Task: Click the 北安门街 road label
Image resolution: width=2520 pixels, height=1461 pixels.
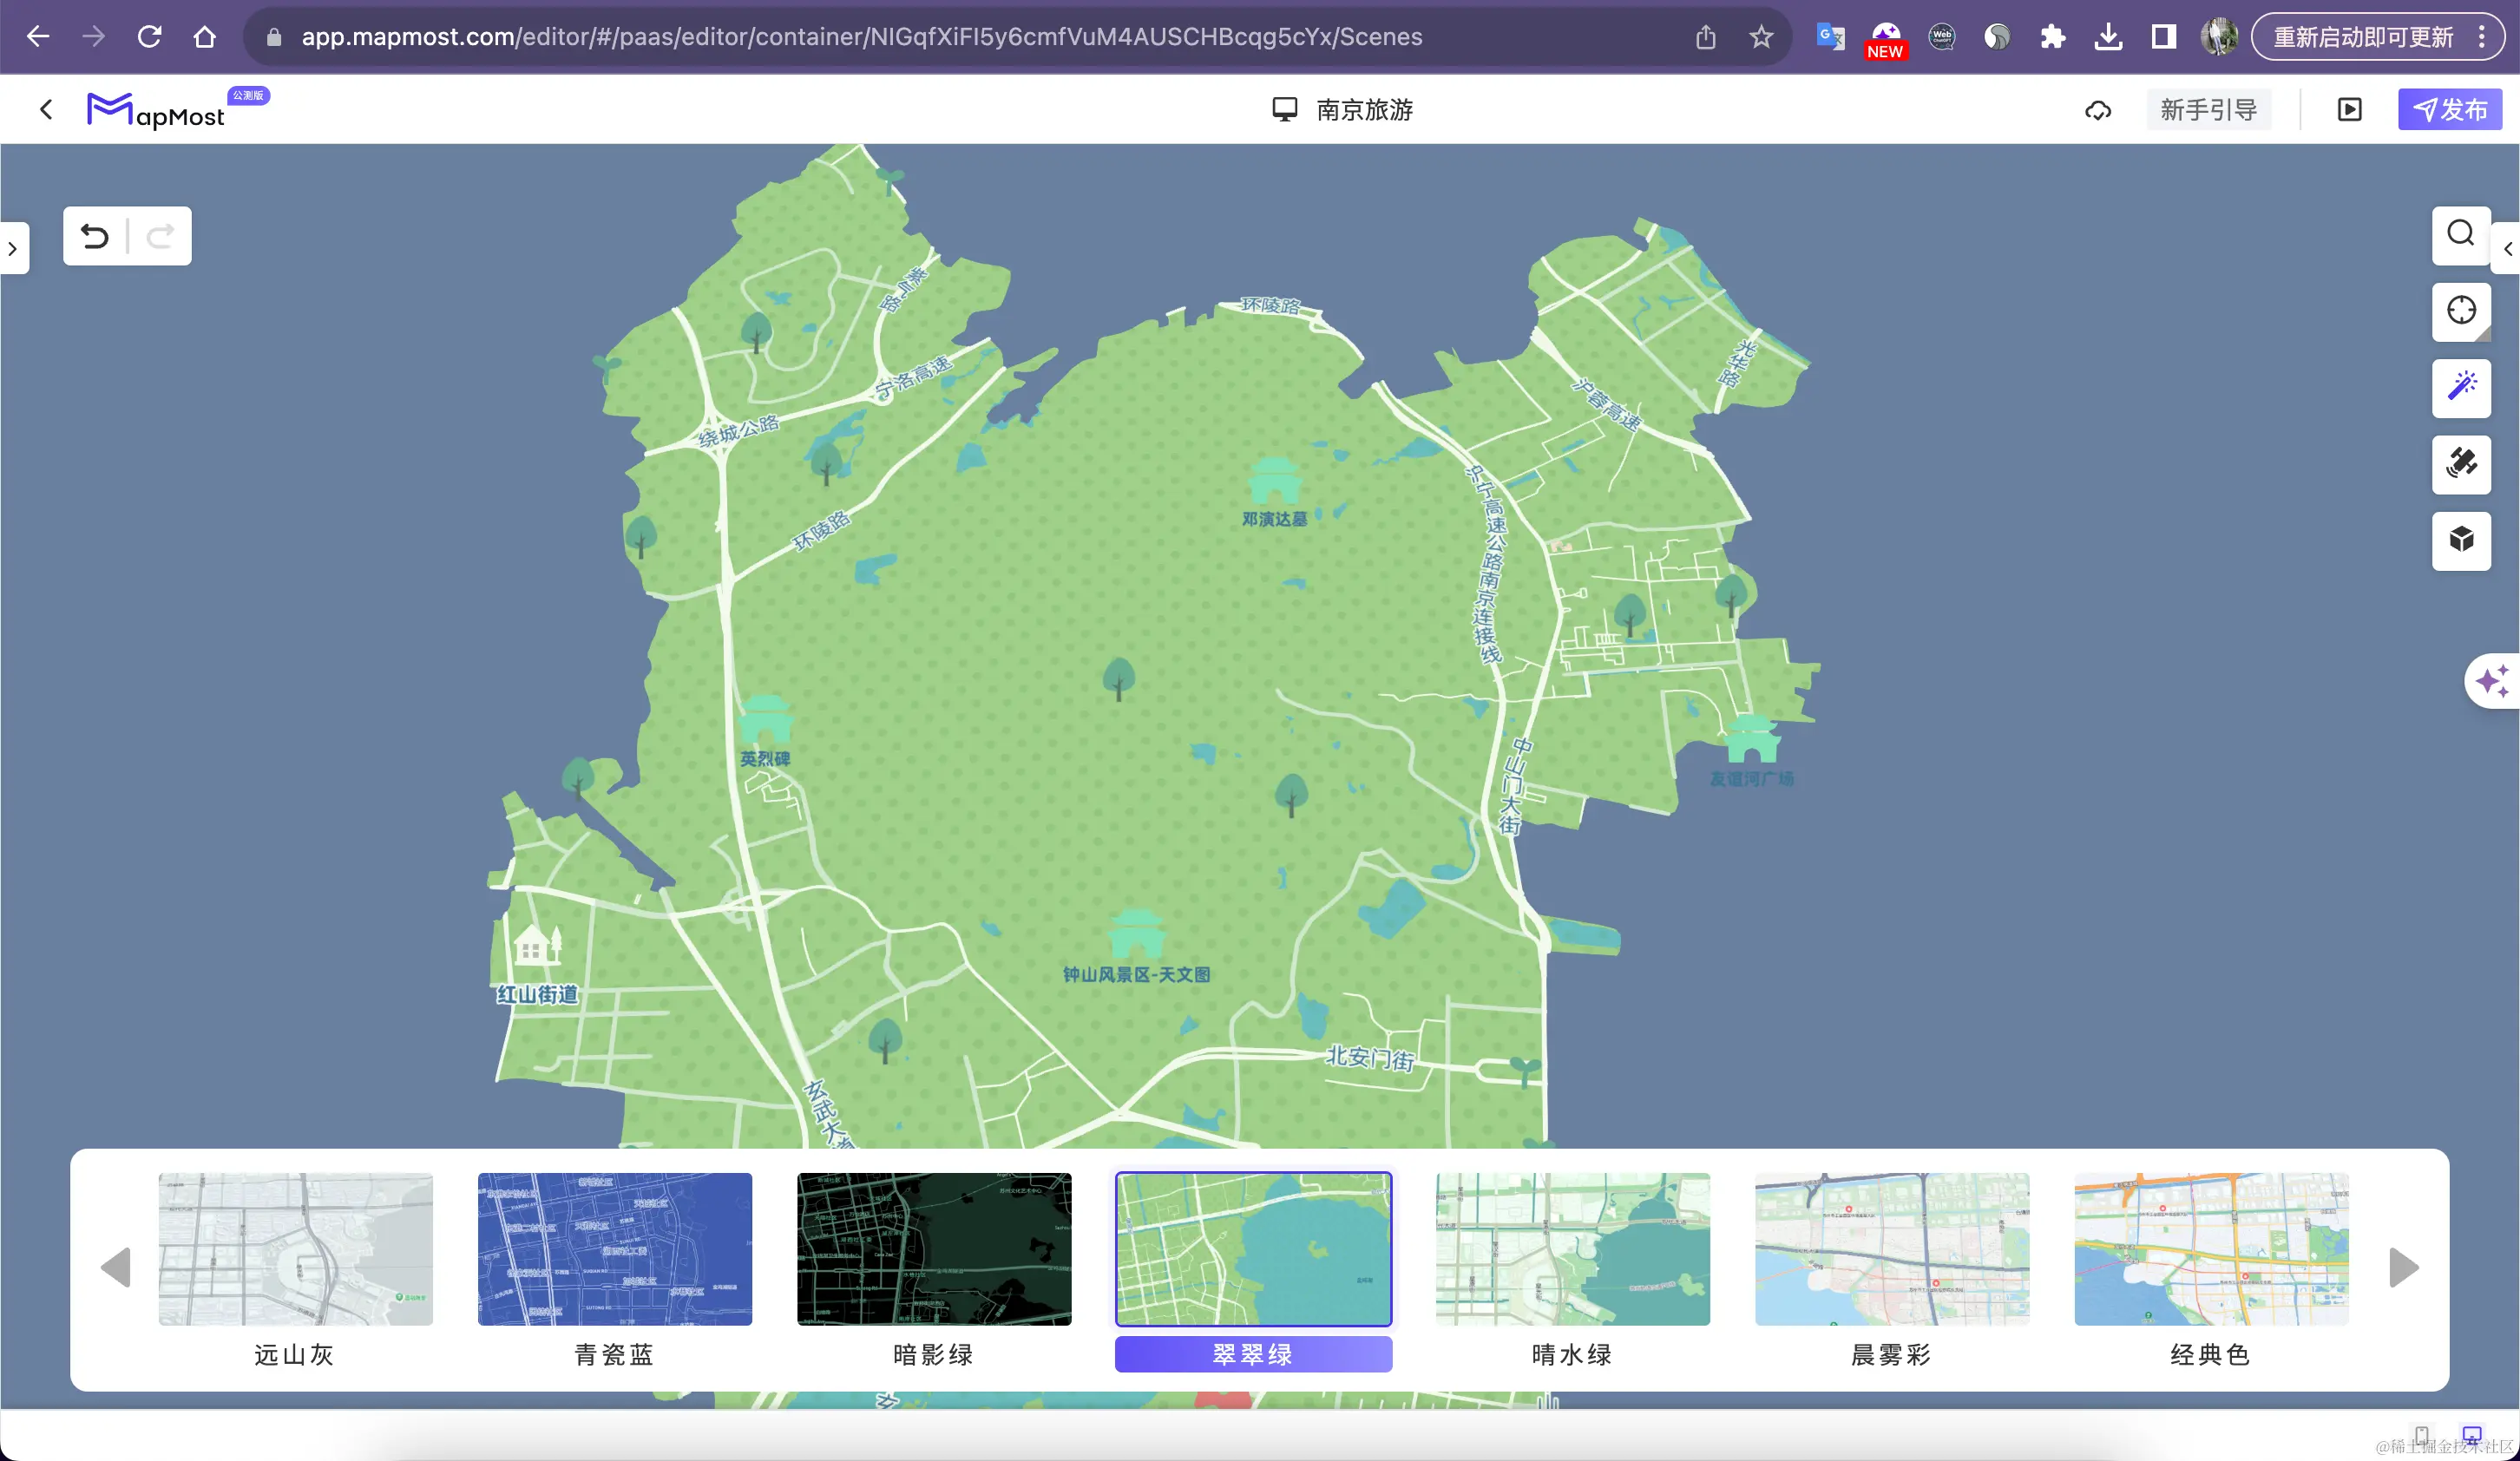Action: coord(1370,1058)
